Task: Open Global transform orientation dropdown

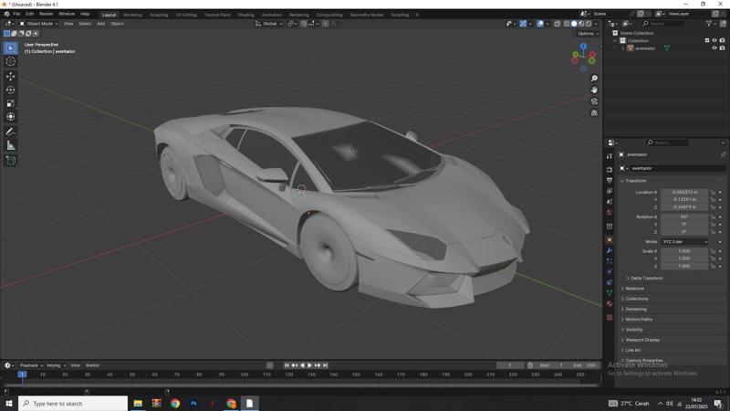Action: click(269, 24)
